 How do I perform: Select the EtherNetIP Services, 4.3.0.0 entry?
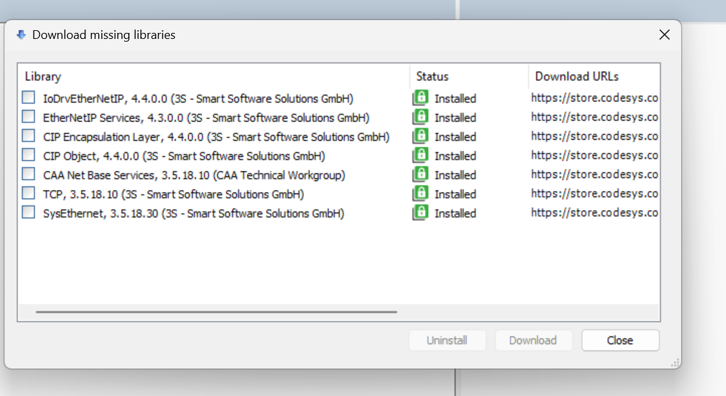(x=206, y=117)
